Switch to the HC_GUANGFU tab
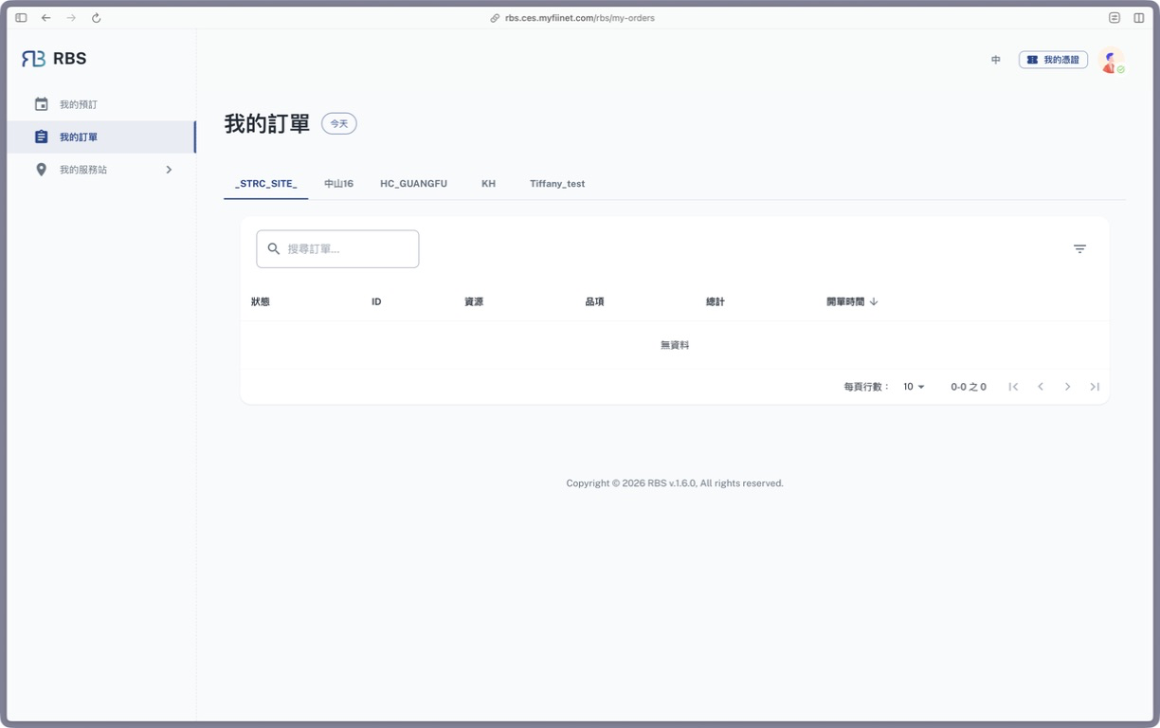The height and width of the screenshot is (728, 1160). [x=413, y=184]
